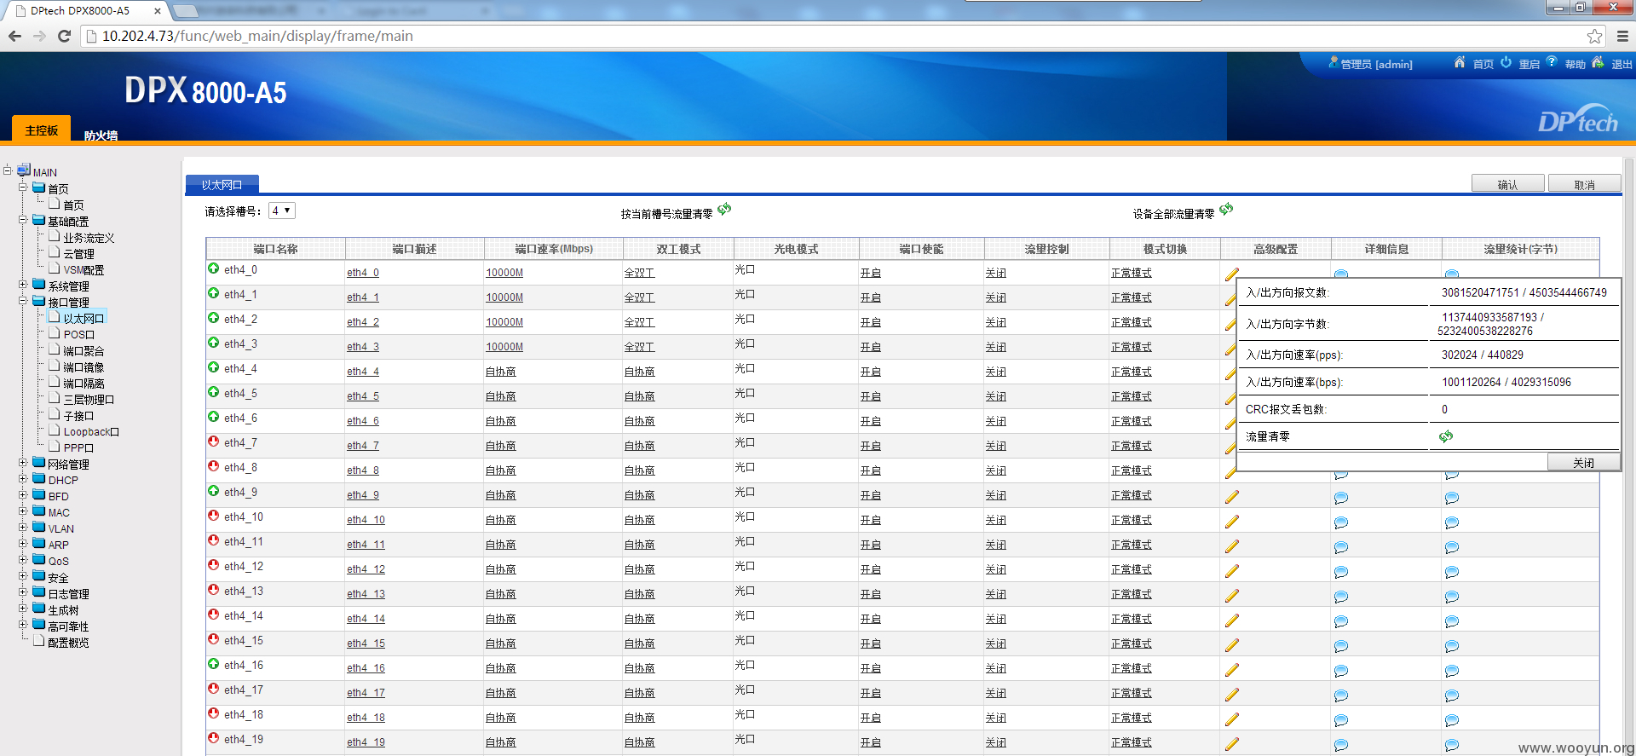Click the eth4_0 port description link
Screen dimensions: 1636x756
coord(363,273)
